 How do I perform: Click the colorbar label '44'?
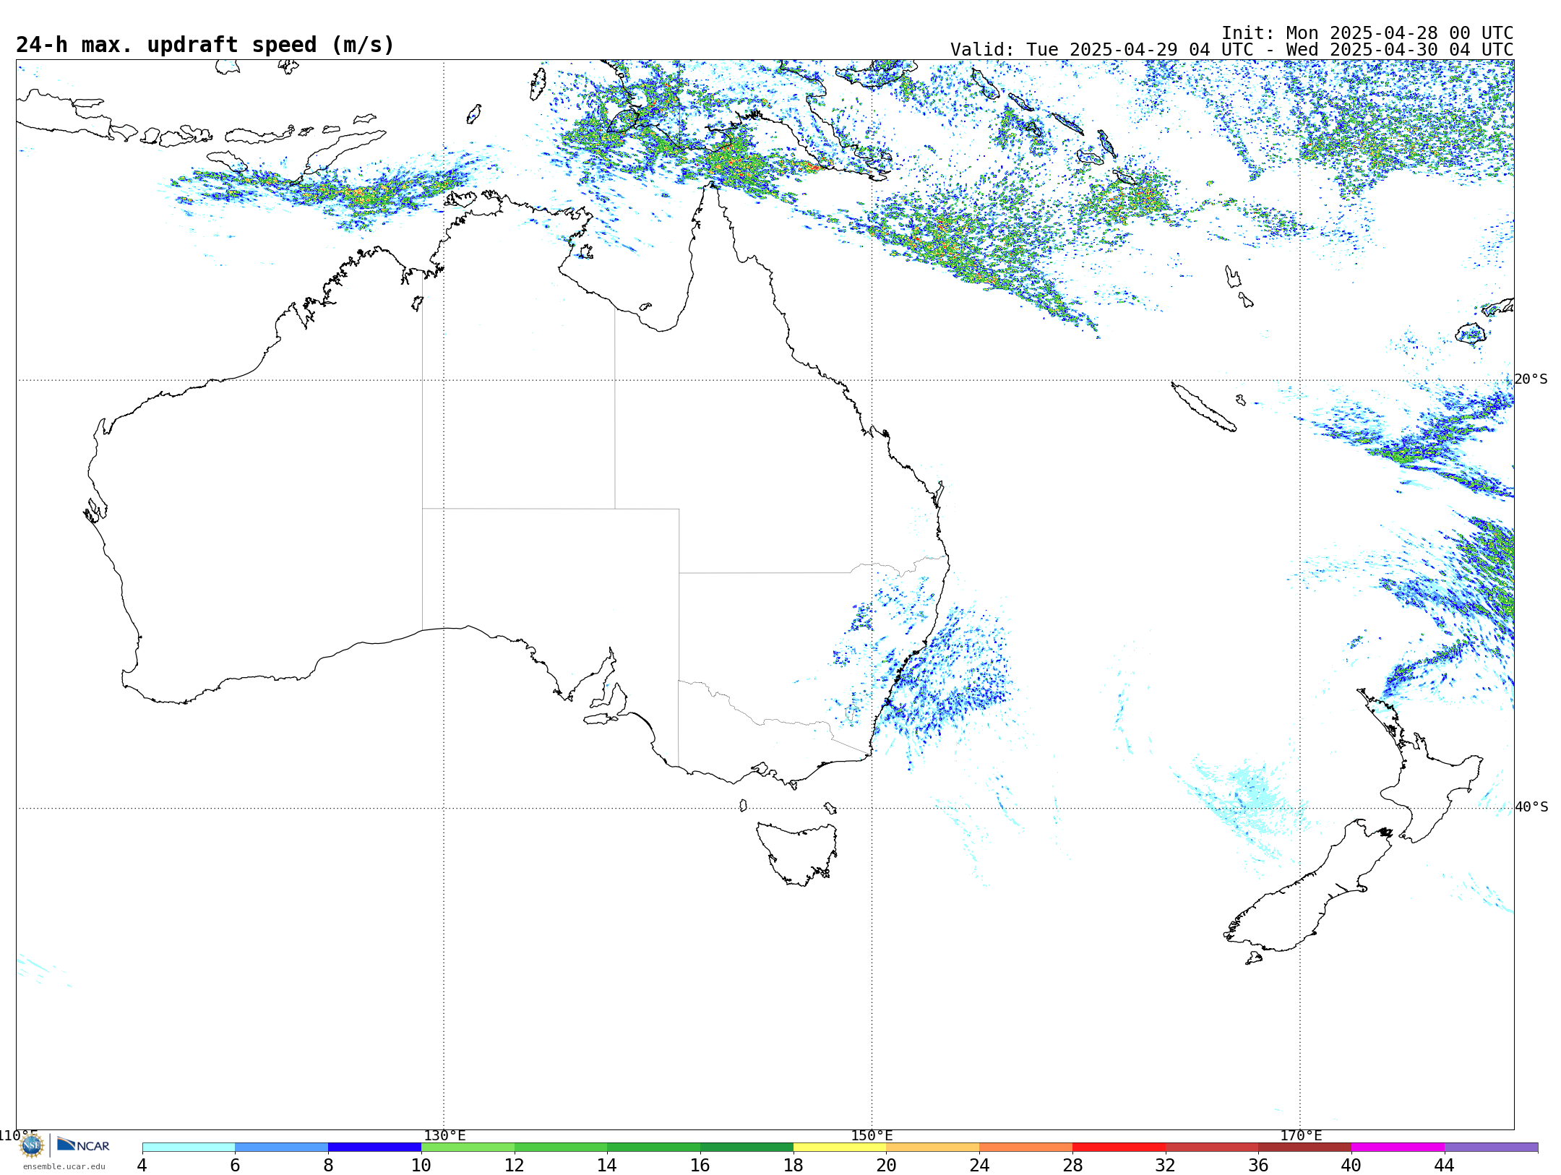[x=1444, y=1166]
